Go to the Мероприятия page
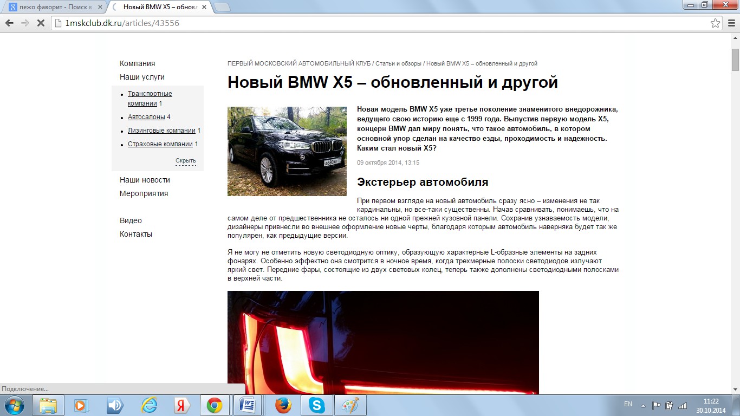740x416 pixels. pos(144,193)
